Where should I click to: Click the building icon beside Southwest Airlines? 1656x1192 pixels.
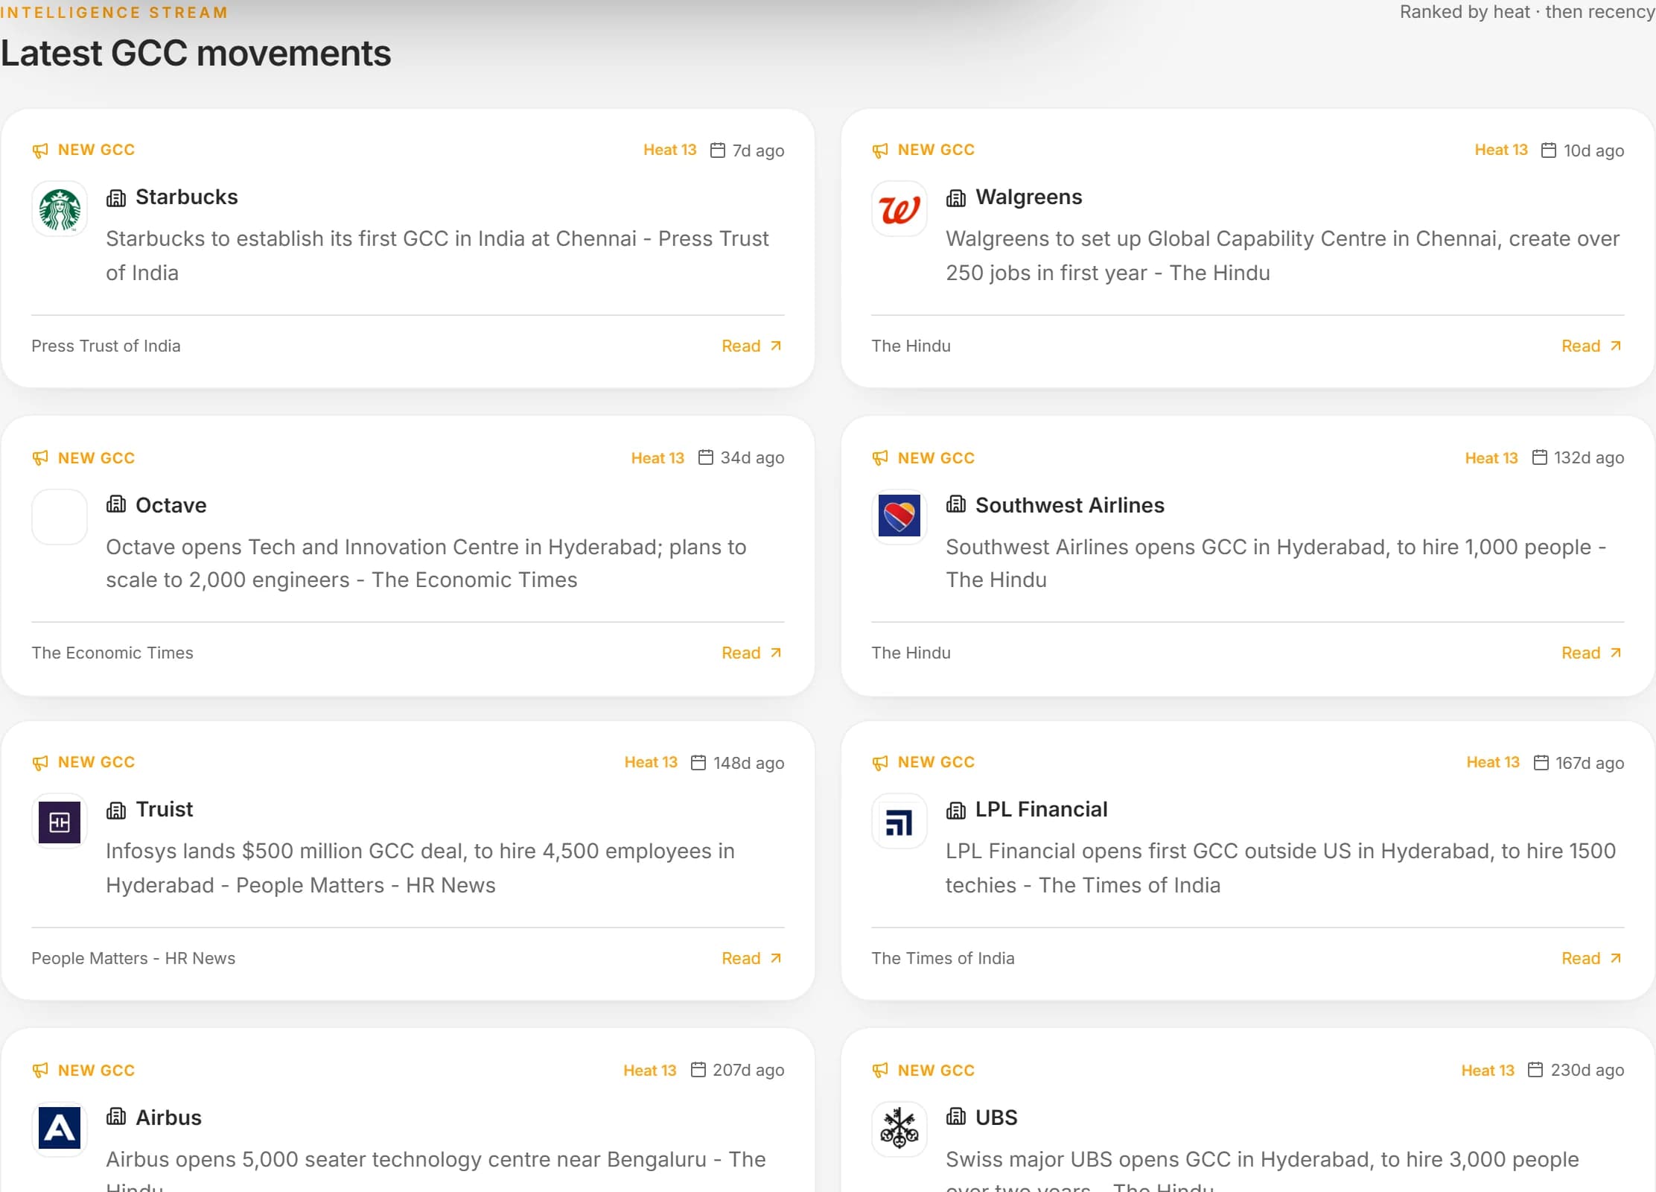point(956,504)
